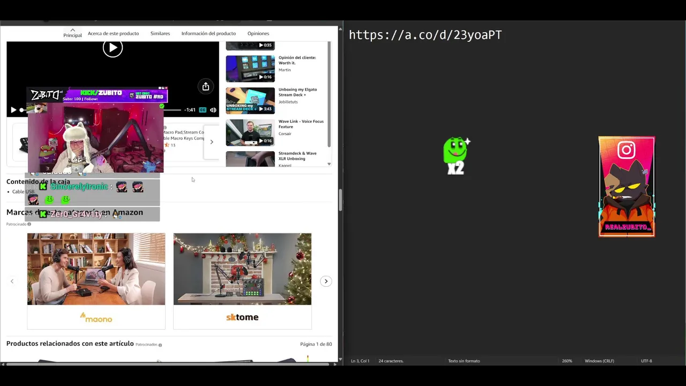Click small play button in video controls

tap(13, 110)
